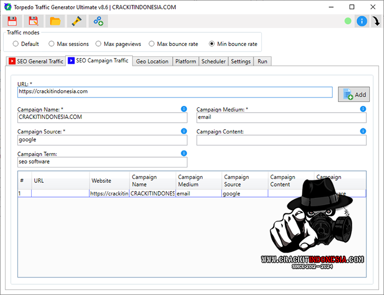Viewport: 384px width, 295px height.
Task: Click the blue nodes-with-plus toolbar icon
Action: (x=98, y=21)
